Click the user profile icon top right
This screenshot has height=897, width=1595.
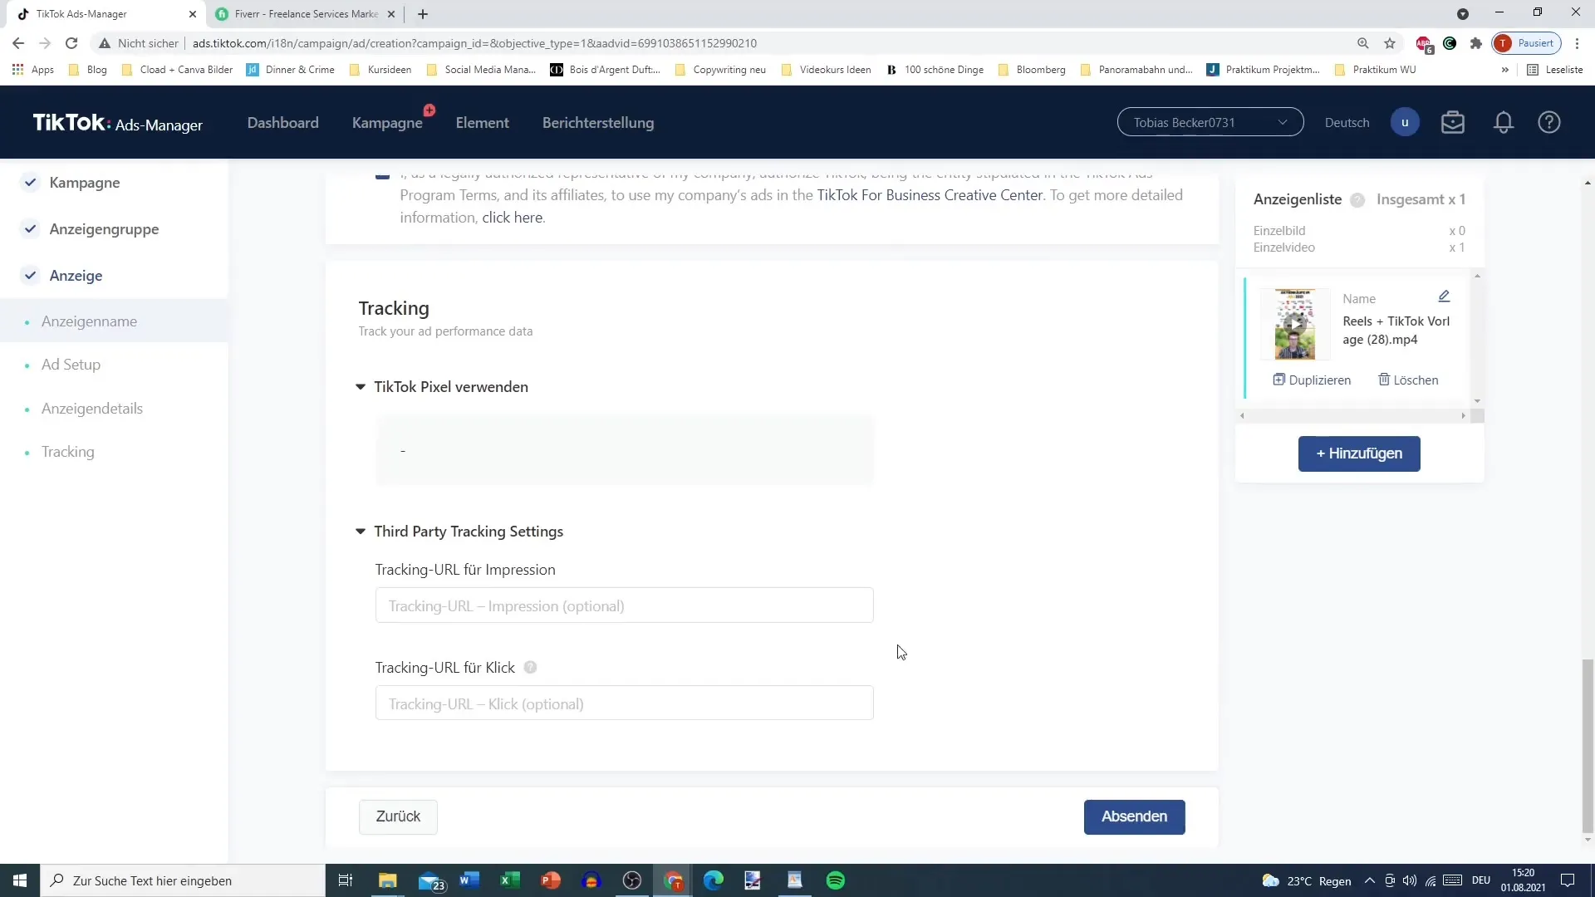click(1405, 121)
